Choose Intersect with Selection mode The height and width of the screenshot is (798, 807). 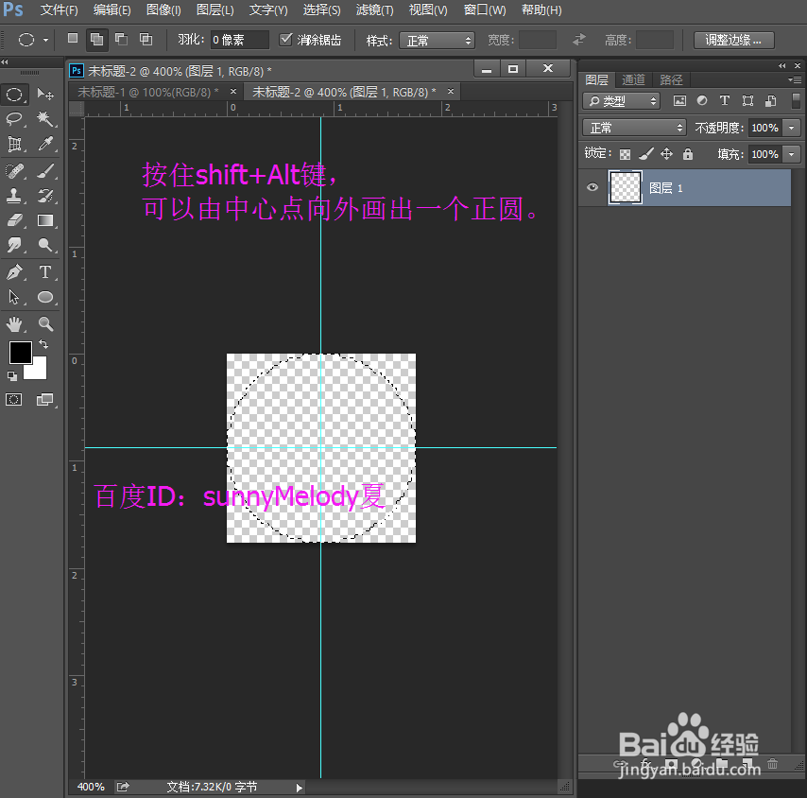coord(146,39)
